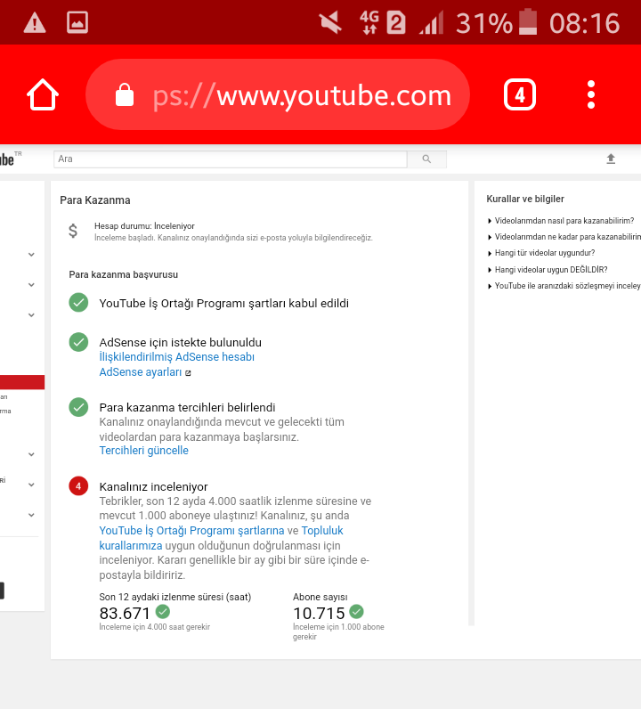Screen dimensions: 641x709
Task: Click the green check beside YouTube İş Ortağı Programı
Action: (78, 303)
